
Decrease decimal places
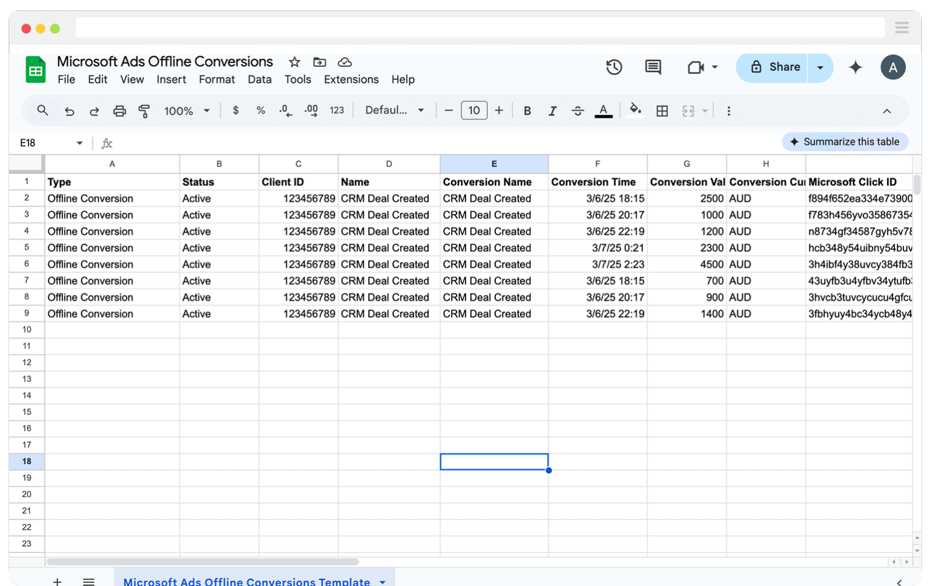click(285, 110)
